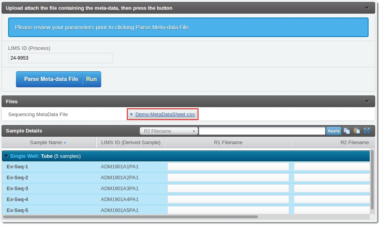Click the LIMS ID (Process) input field
The width and height of the screenshot is (381, 226).
point(61,58)
